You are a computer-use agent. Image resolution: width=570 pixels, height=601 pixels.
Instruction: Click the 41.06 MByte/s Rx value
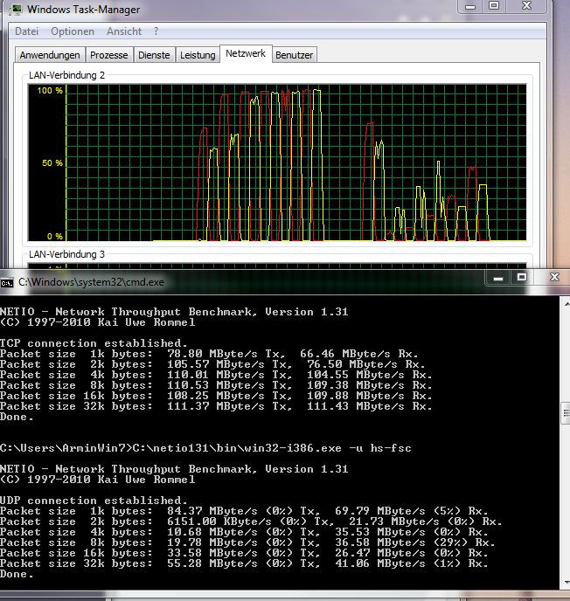[x=412, y=563]
